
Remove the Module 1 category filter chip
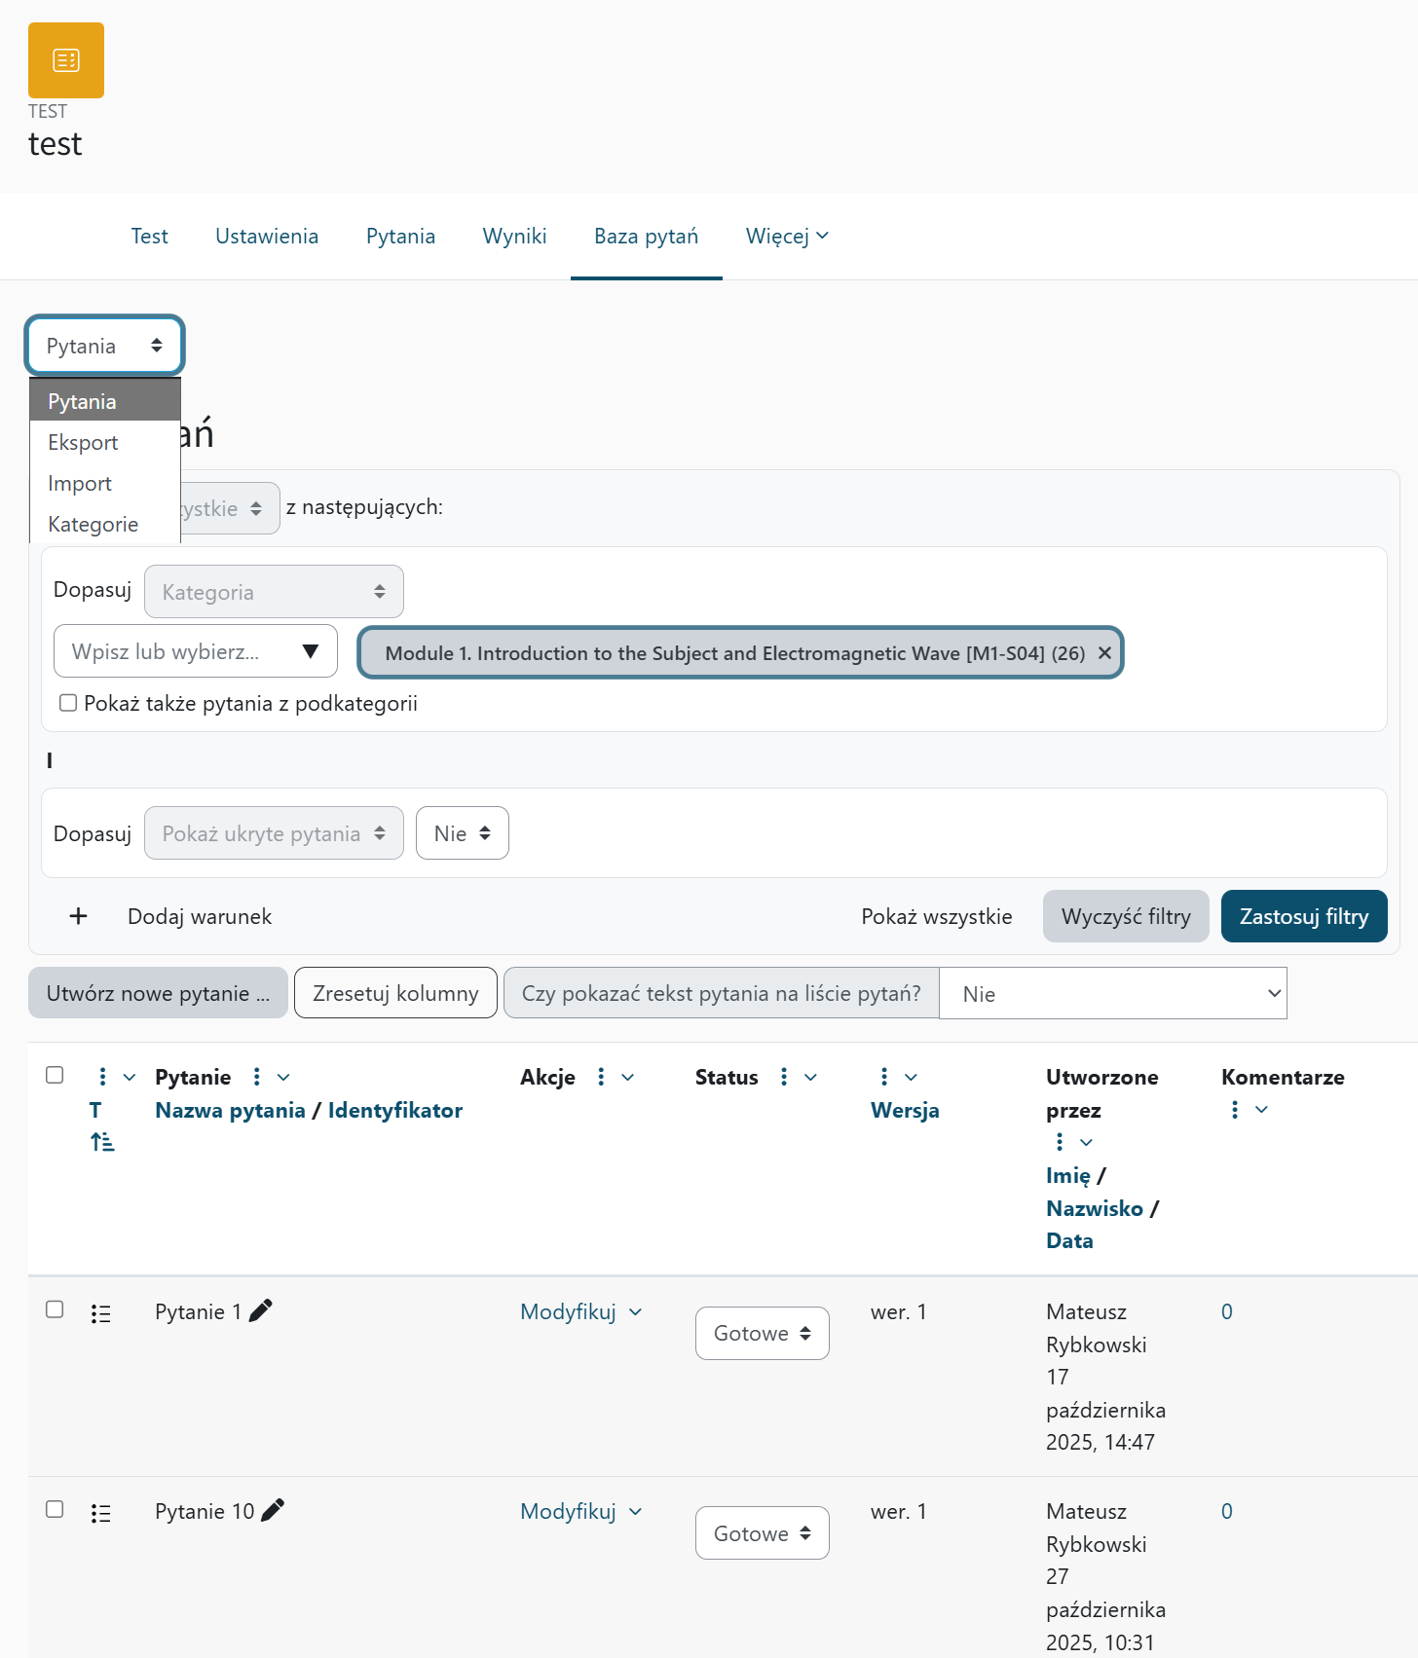click(x=1104, y=653)
